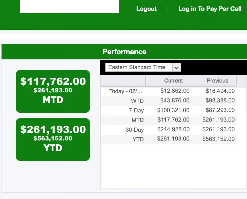Click the $12,862.00 Today current value
The image size is (247, 199).
point(175,91)
